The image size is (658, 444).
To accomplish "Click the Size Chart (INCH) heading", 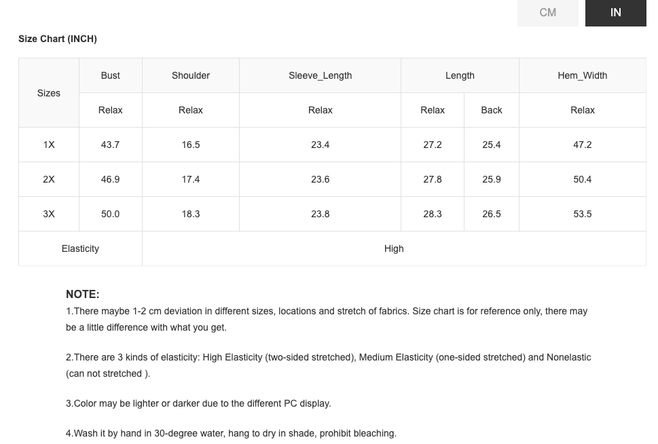I will [58, 39].
